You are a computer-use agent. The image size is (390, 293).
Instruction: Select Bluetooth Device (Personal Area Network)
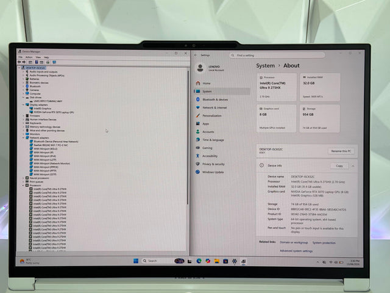[x=56, y=141]
